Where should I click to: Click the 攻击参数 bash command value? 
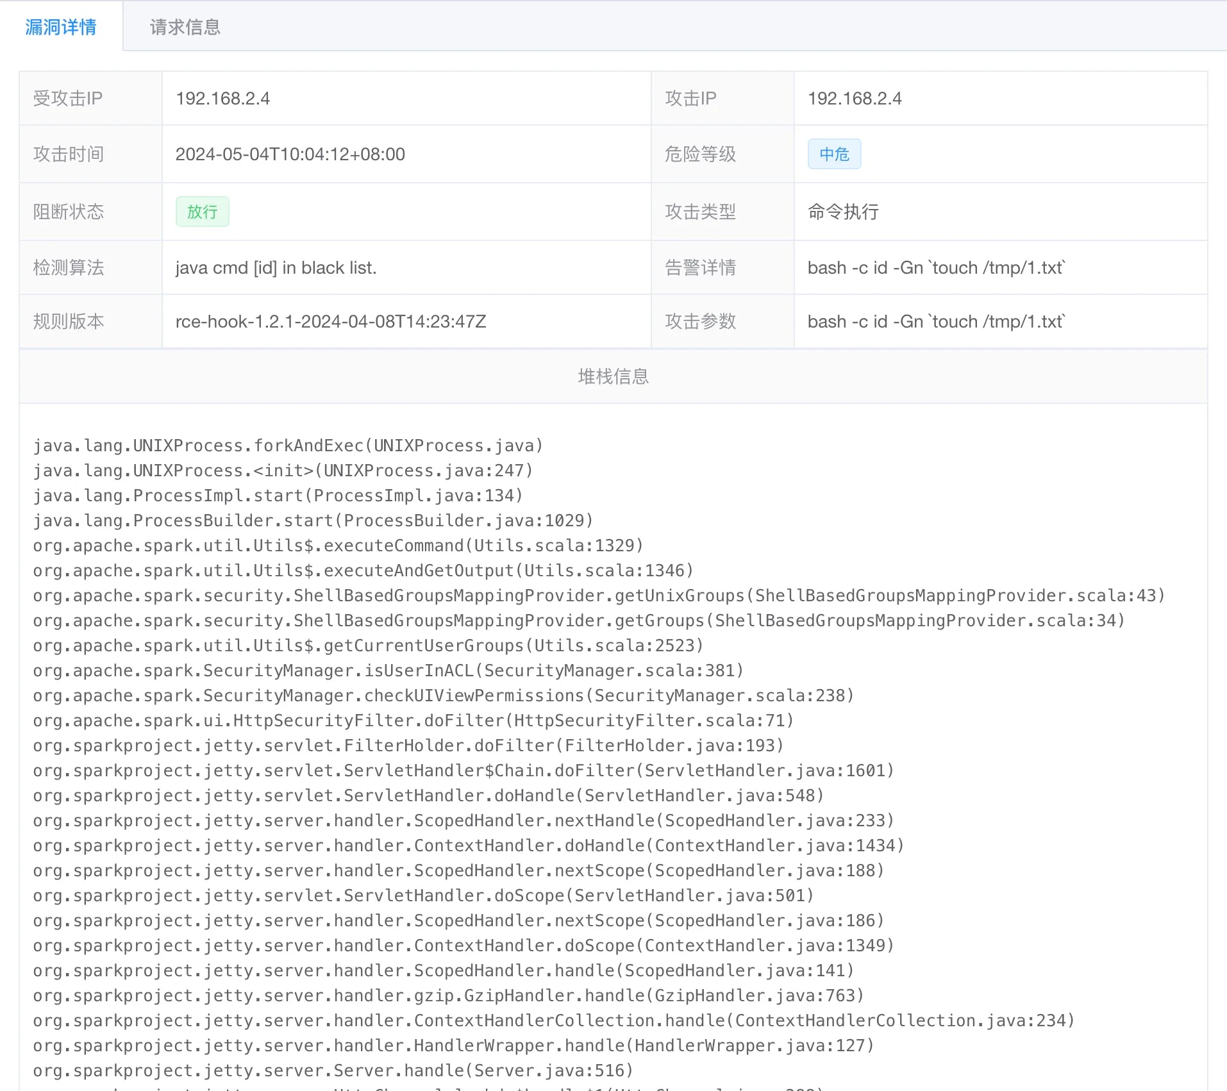pyautogui.click(x=935, y=322)
